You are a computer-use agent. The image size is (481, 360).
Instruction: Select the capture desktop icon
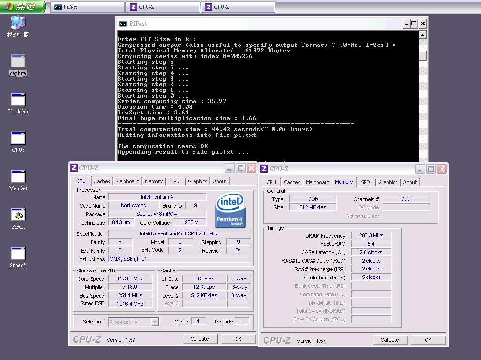pos(18,65)
